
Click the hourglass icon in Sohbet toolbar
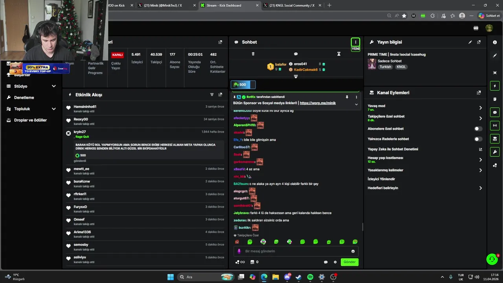[339, 54]
